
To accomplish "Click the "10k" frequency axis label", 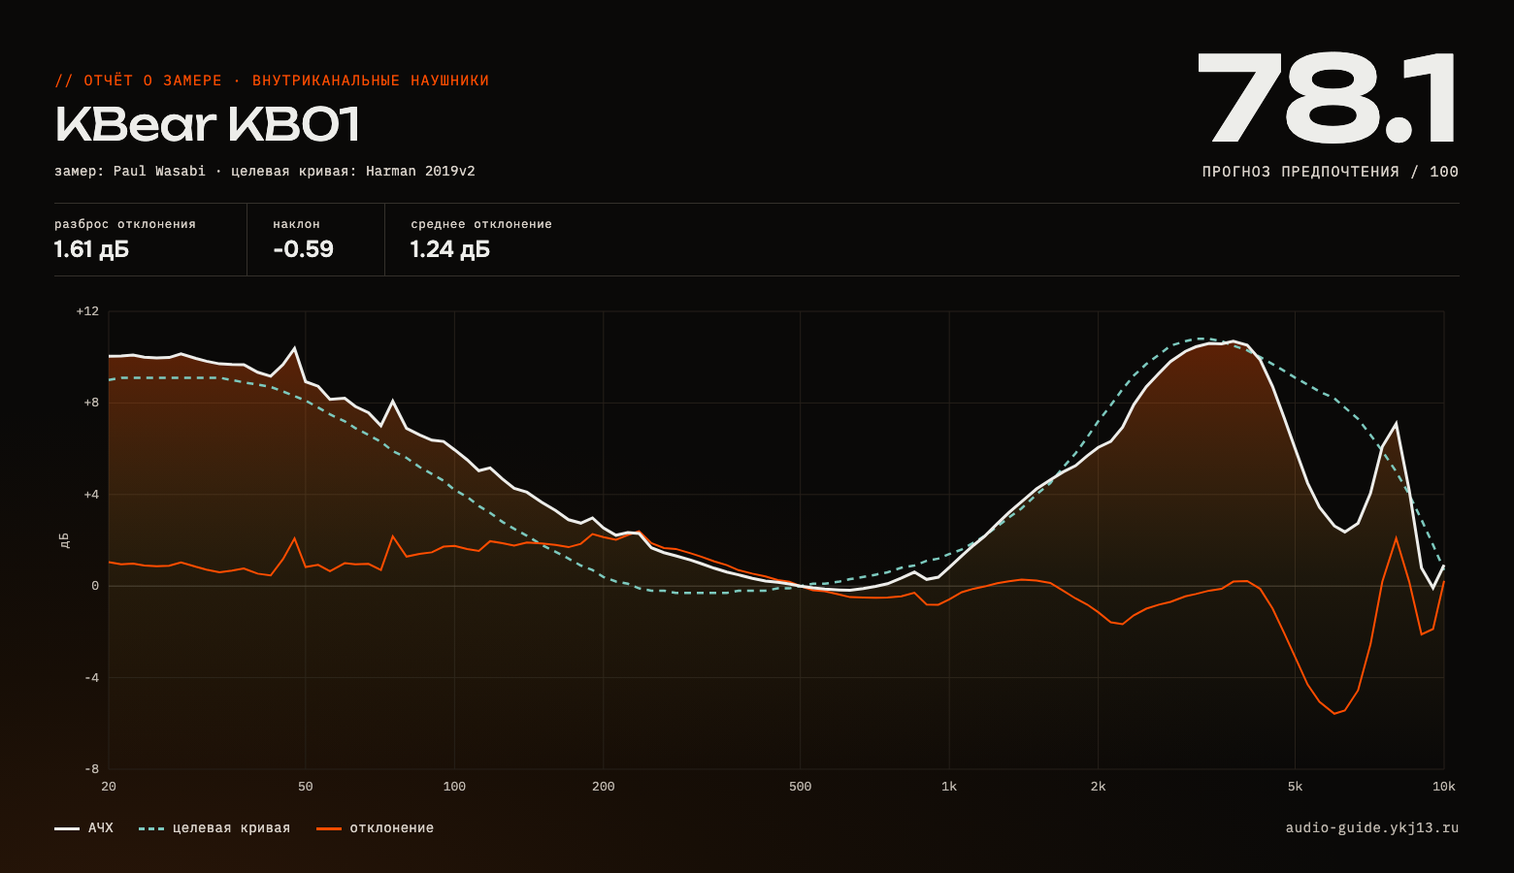I will (1444, 787).
